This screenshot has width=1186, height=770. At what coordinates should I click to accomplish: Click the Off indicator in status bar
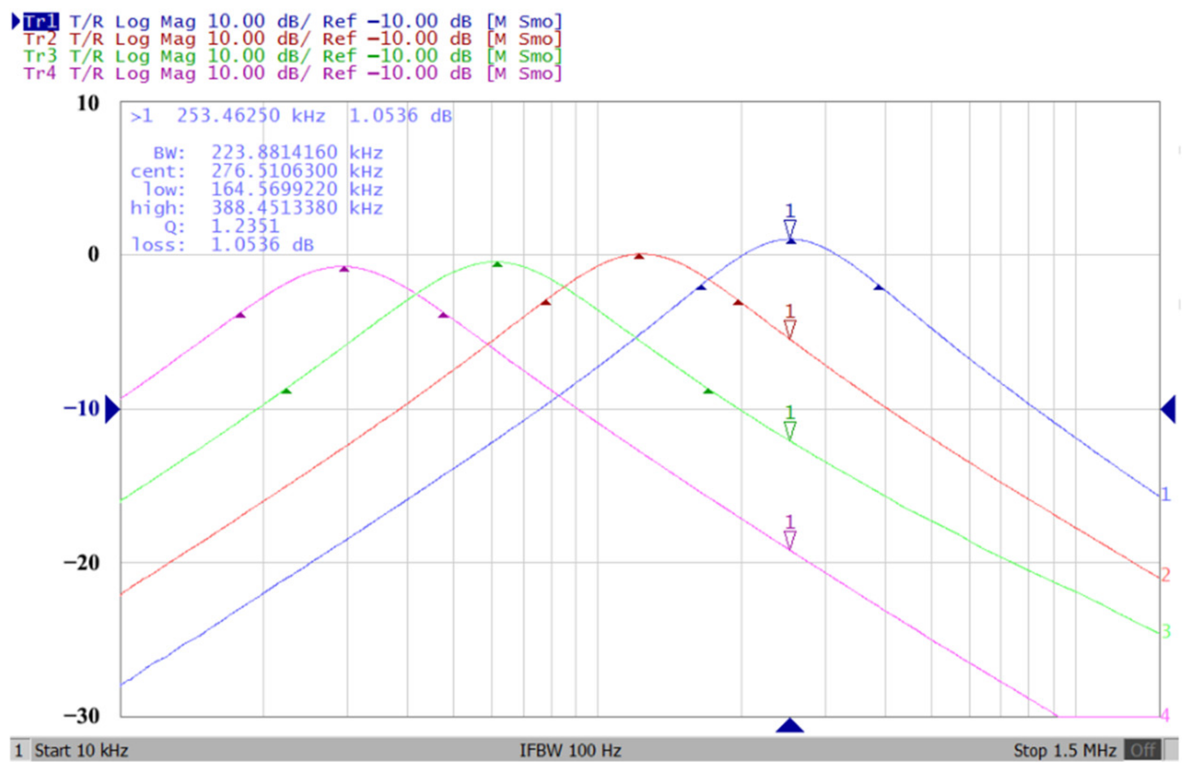1142,750
